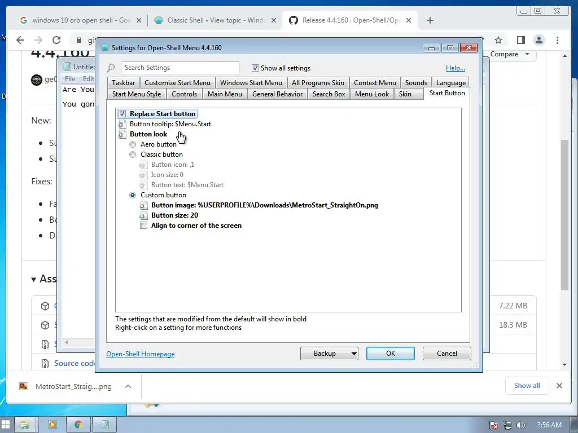Click the Button size: 20 setting
The width and height of the screenshot is (578, 433).
174,215
